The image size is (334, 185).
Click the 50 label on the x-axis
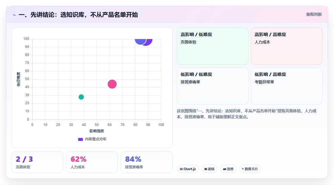[97, 125]
